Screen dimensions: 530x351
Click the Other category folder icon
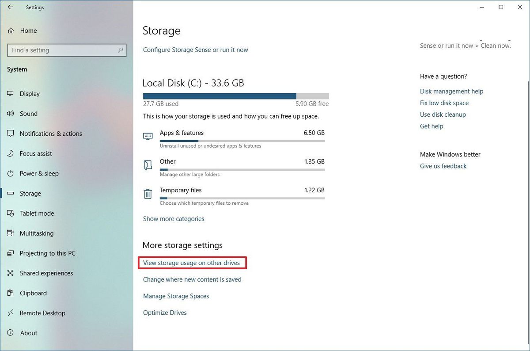point(148,164)
